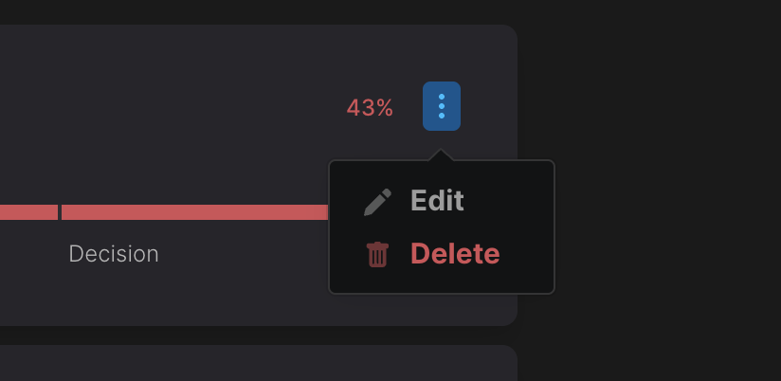The image size is (781, 381).
Task: Click the popup menu's pointer arrow
Action: 441,154
